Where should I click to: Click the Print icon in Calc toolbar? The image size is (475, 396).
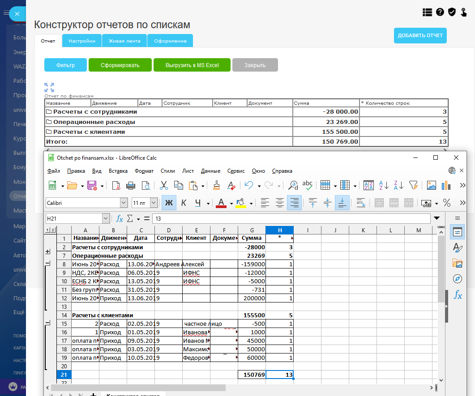(x=131, y=185)
